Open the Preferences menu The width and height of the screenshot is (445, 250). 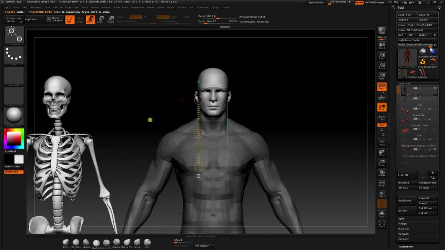pyautogui.click(x=137, y=7)
